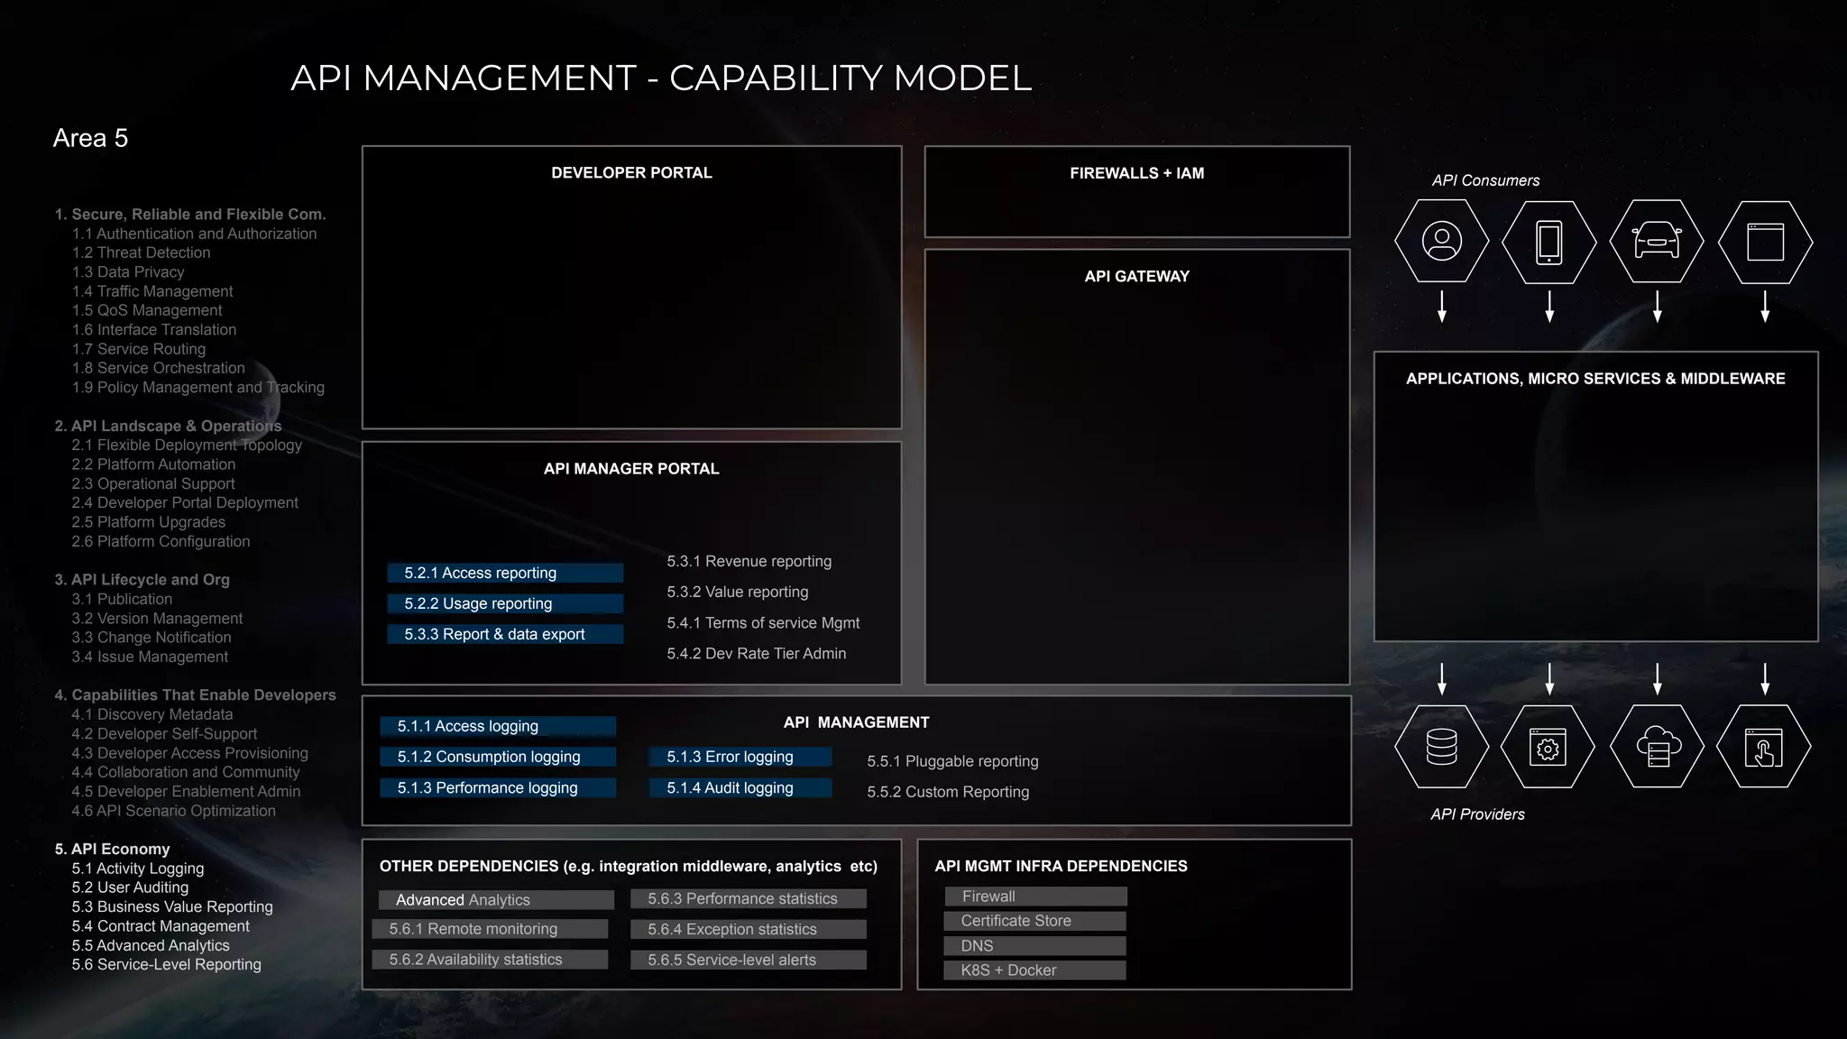Click the browser window API consumer icon
Viewport: 1847px width, 1039px height.
[1765, 242]
